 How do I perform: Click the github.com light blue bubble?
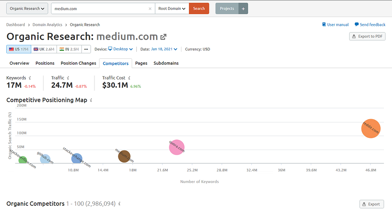click(x=45, y=159)
